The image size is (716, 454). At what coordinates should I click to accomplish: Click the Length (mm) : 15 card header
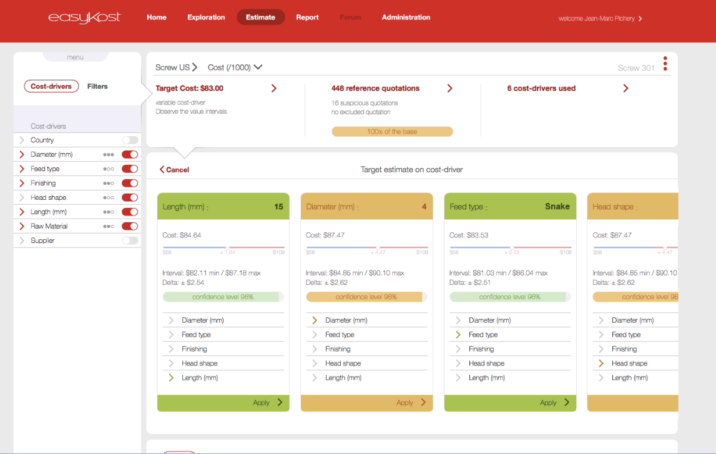pos(223,207)
